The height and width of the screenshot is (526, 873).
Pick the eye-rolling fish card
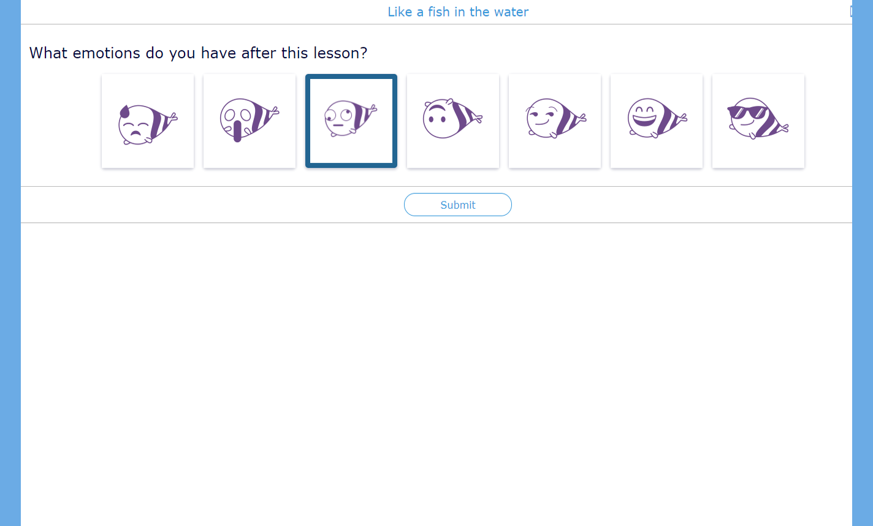click(x=351, y=121)
